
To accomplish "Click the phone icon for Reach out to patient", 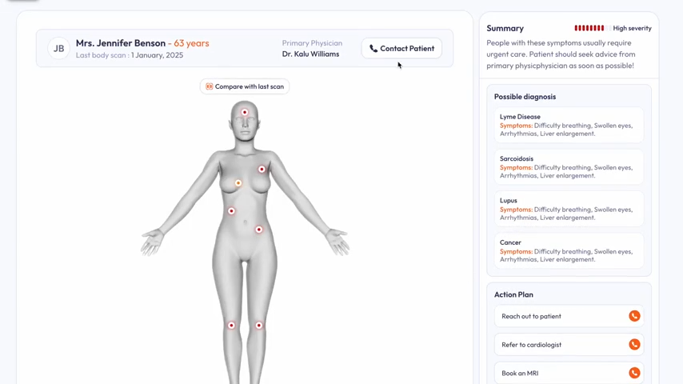I will tap(634, 316).
